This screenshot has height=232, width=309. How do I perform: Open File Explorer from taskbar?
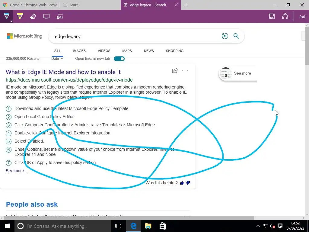coord(148,226)
